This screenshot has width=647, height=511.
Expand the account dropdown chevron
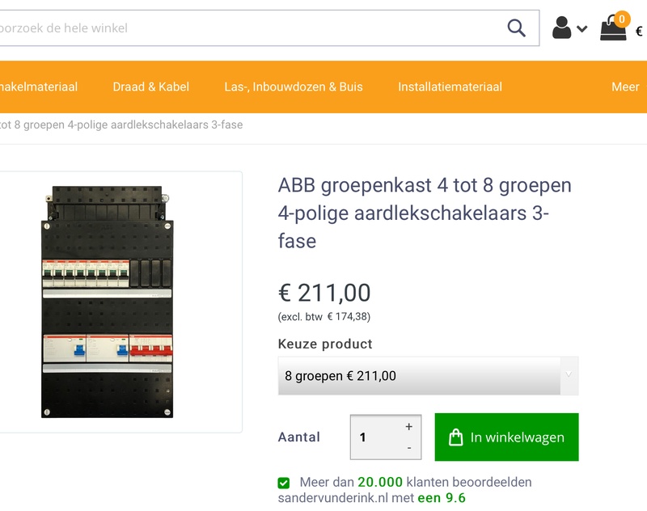pos(582,30)
